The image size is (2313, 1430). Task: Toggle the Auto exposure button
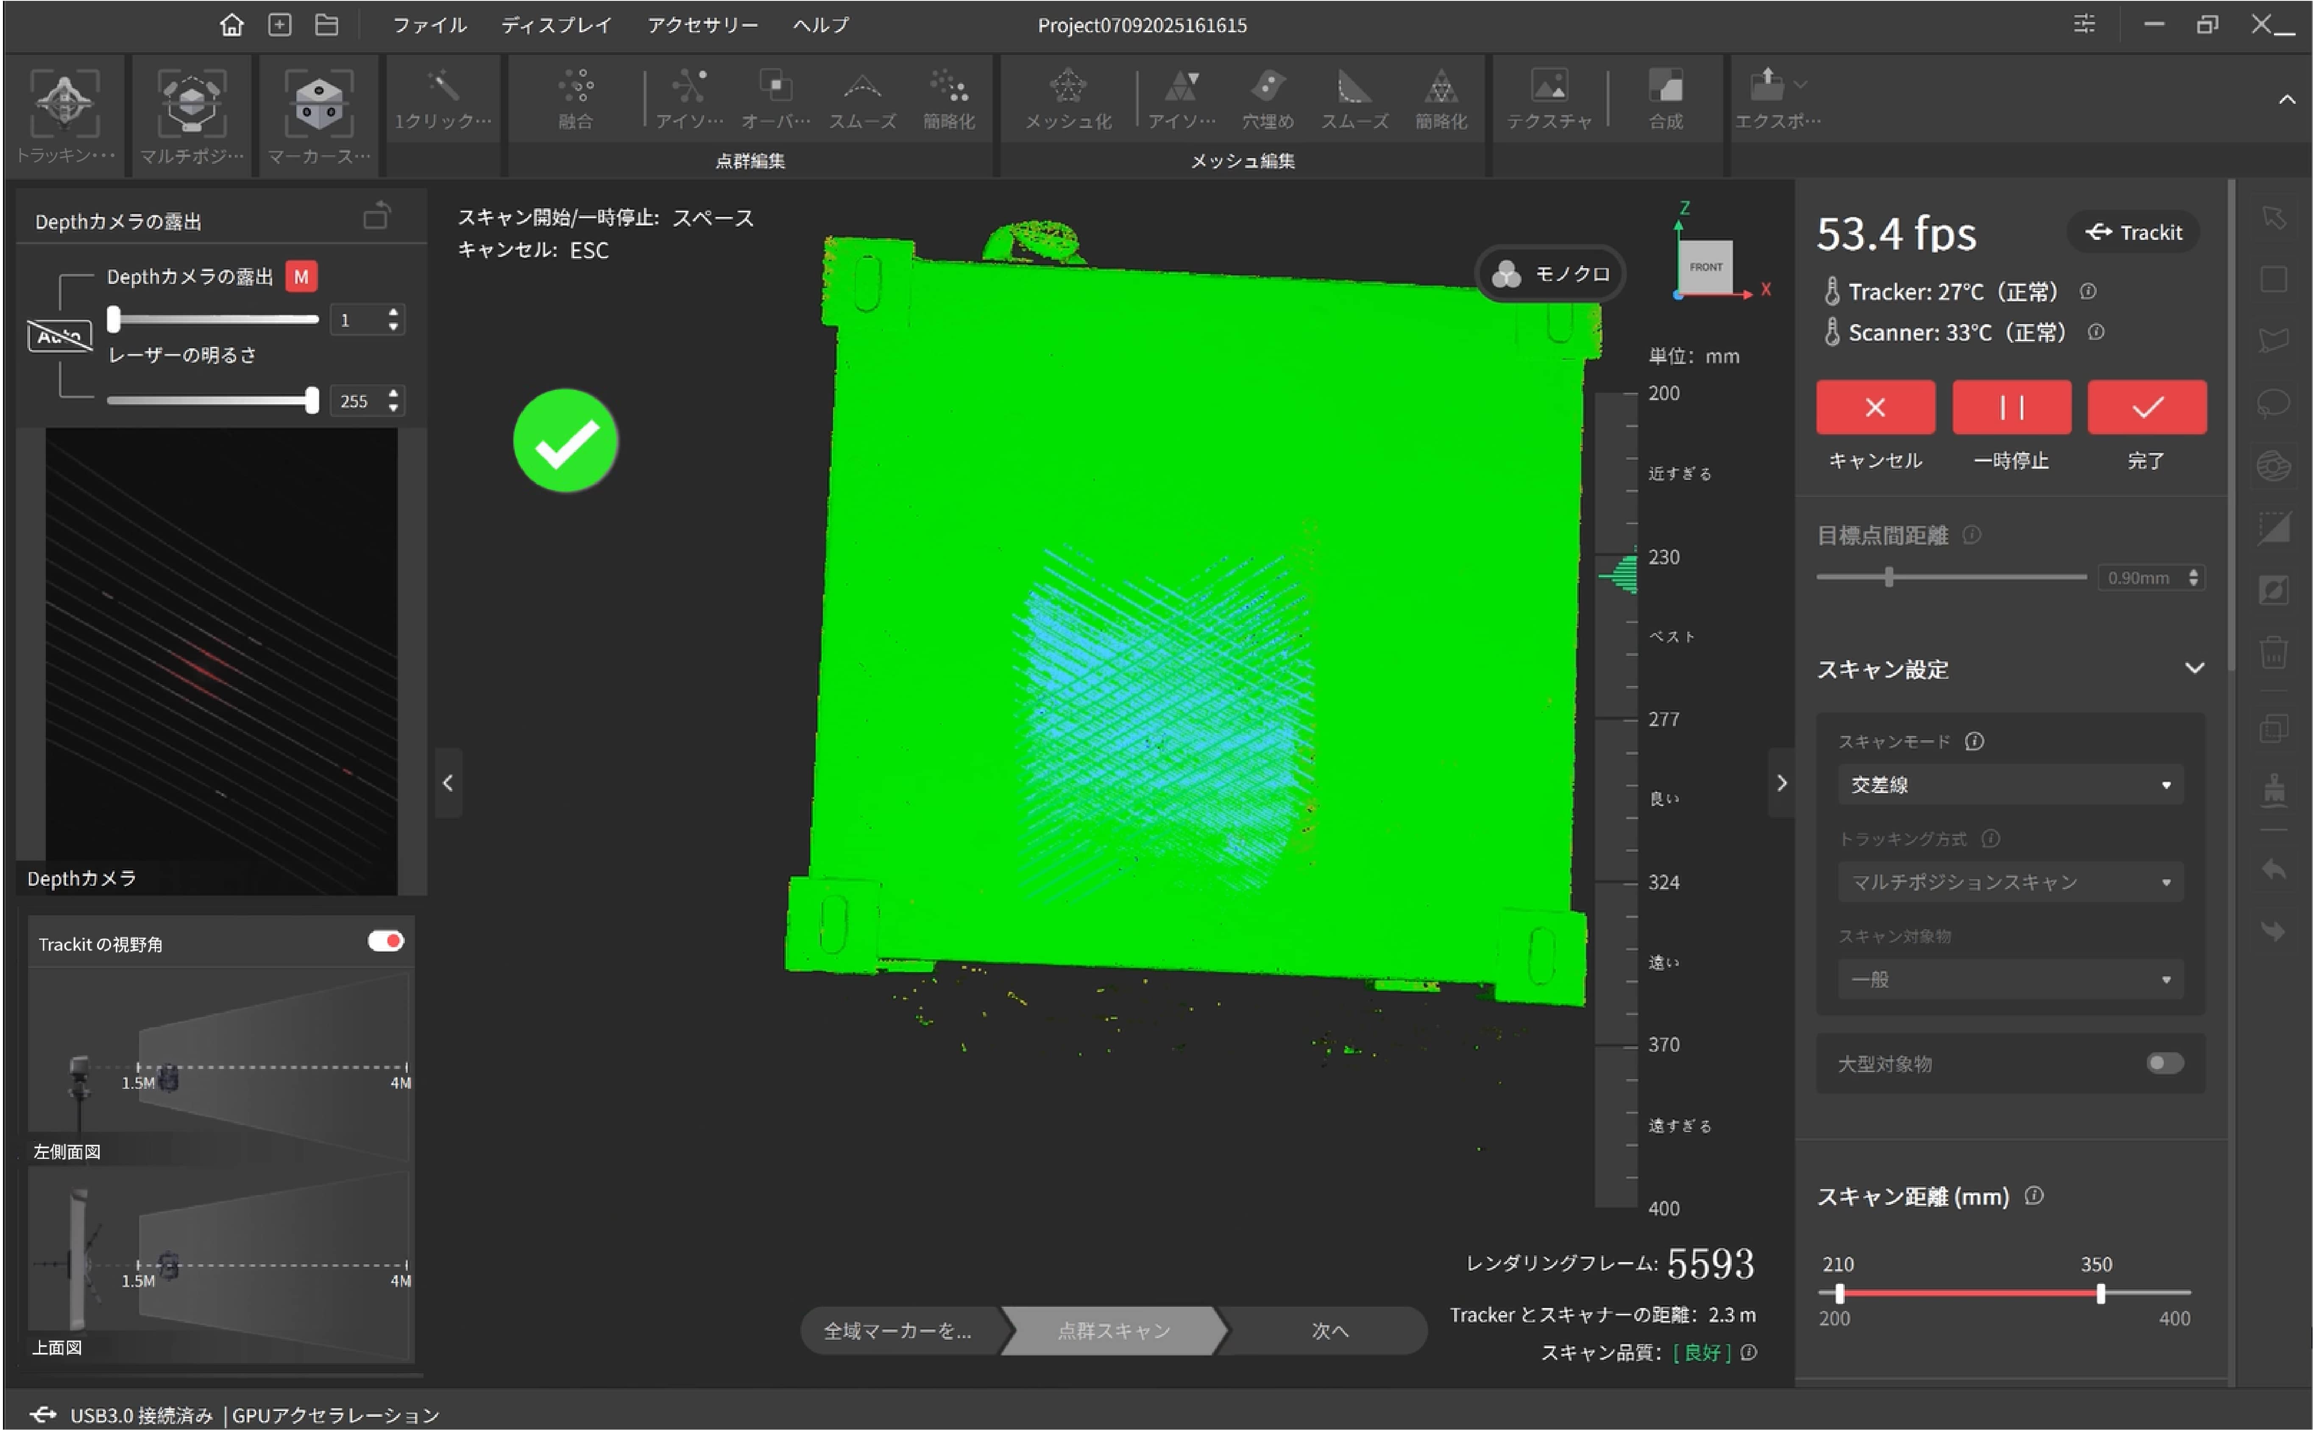point(60,336)
